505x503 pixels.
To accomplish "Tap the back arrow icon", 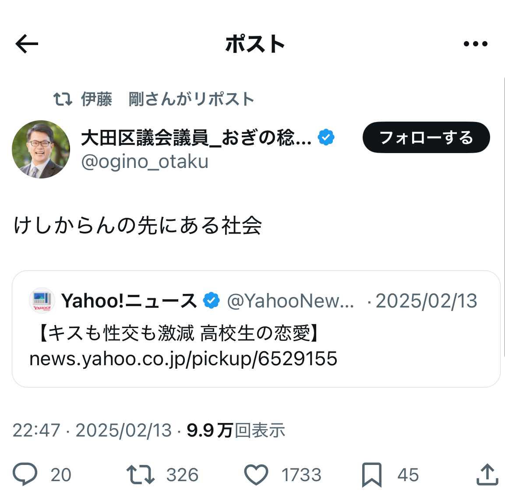I will tap(27, 44).
